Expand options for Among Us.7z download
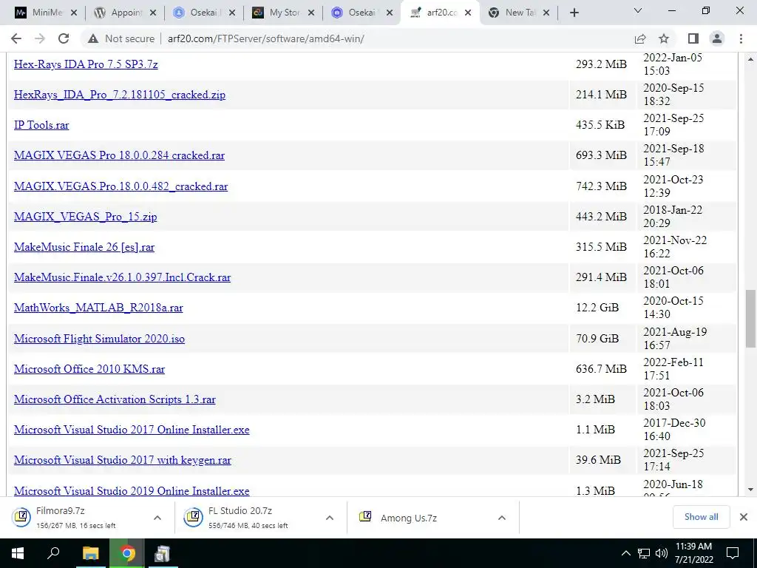The image size is (757, 568). pyautogui.click(x=502, y=518)
